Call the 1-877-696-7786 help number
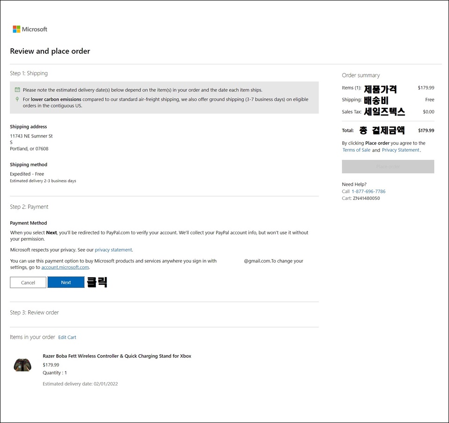The height and width of the screenshot is (423, 449). pyautogui.click(x=369, y=191)
